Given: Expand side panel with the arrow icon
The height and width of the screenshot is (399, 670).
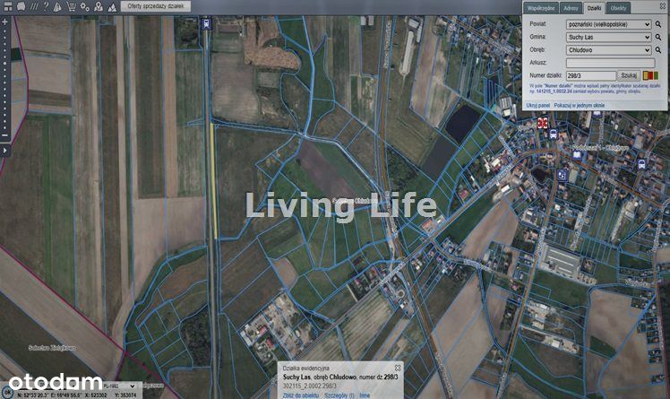Looking at the screenshot, I should pos(4,151).
